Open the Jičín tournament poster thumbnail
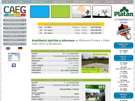Viewport: 135px width, 101px height. coord(95,63)
